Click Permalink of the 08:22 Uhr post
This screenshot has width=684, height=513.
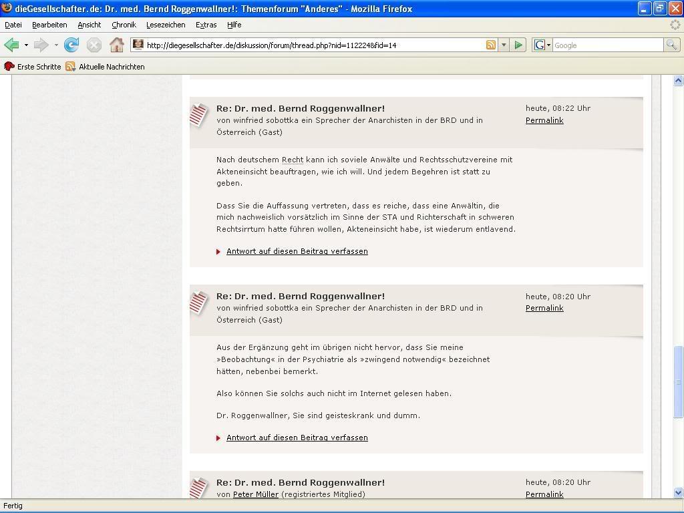(544, 120)
